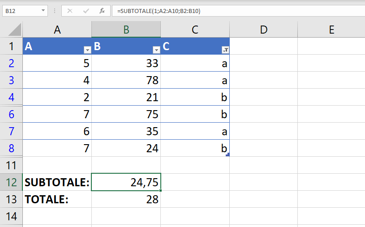This screenshot has width=365, height=227.
Task: Select column D header
Action: [263, 30]
